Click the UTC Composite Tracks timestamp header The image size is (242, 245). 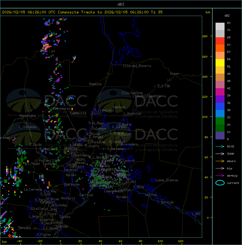[82, 12]
